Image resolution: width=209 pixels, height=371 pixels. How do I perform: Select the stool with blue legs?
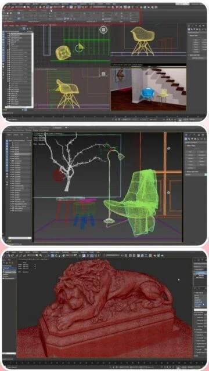tap(84, 214)
